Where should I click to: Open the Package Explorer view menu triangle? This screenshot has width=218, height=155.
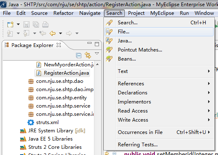click(x=97, y=53)
